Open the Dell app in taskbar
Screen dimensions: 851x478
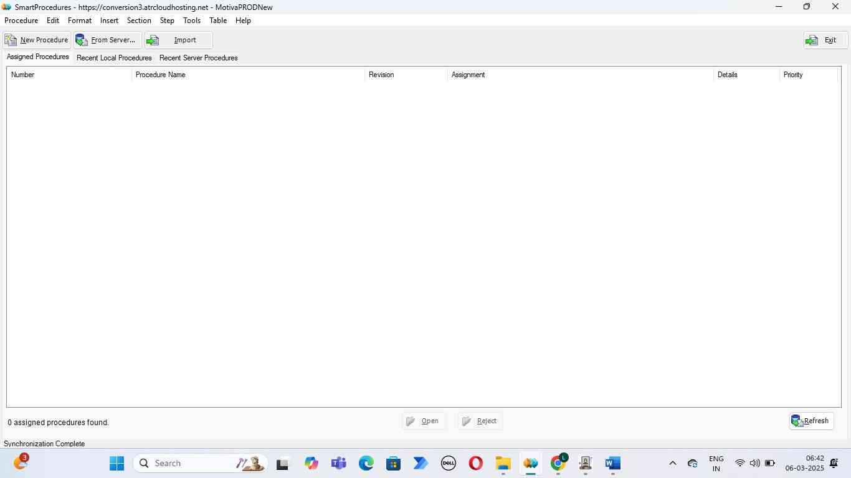click(x=448, y=464)
